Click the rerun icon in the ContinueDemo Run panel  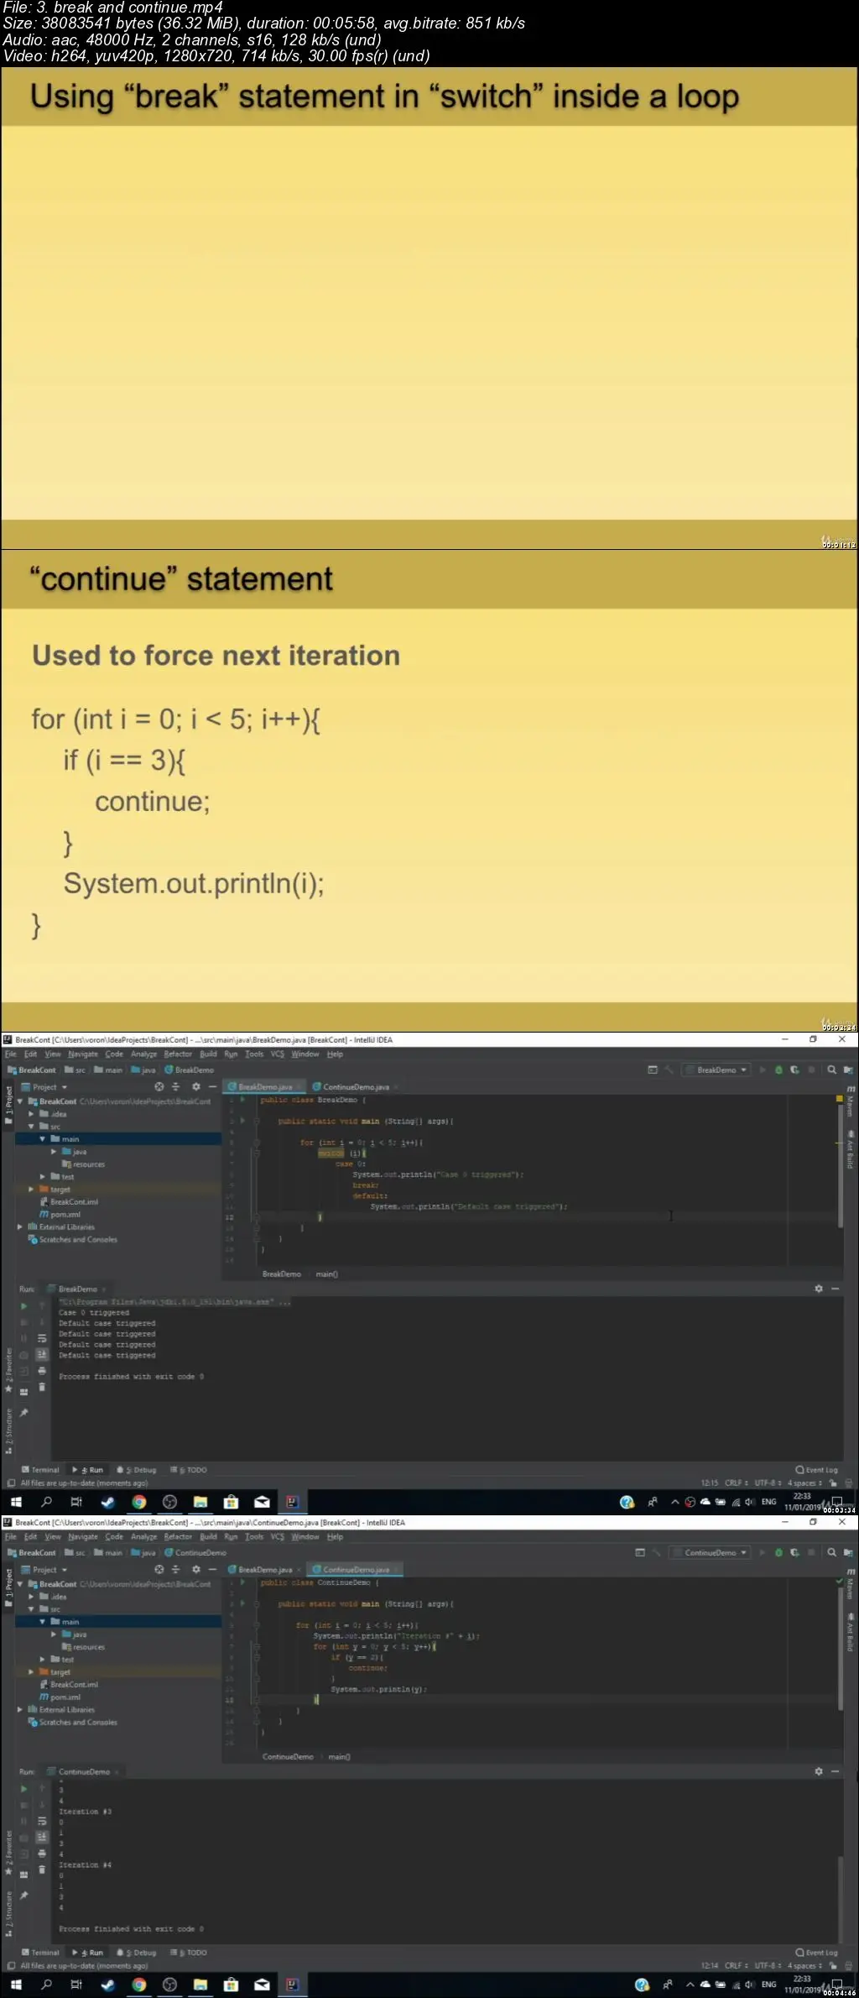coord(23,1789)
